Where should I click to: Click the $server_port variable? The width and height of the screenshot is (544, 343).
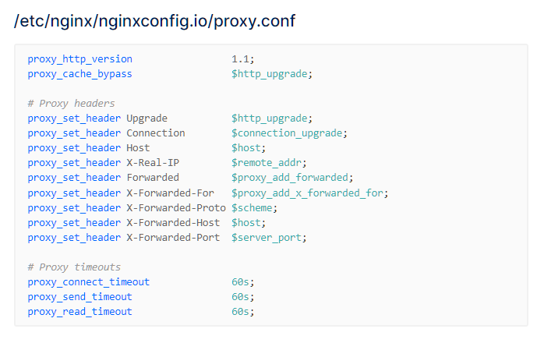[267, 238]
